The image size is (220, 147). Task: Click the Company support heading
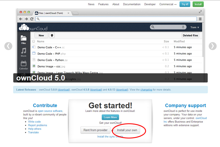185,105
